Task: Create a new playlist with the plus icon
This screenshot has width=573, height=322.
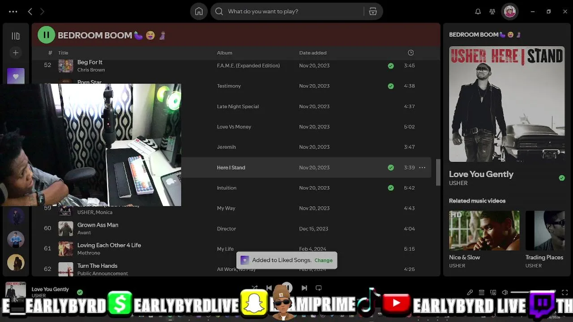Action: (16, 53)
